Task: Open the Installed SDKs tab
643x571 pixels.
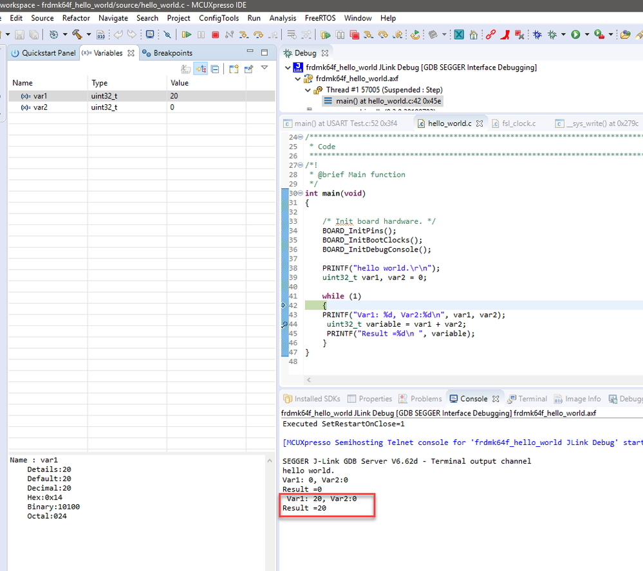Action: pos(312,399)
